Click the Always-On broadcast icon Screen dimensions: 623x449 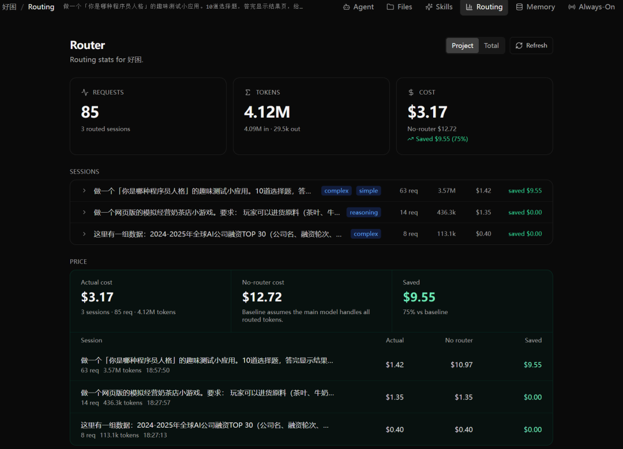(x=571, y=7)
